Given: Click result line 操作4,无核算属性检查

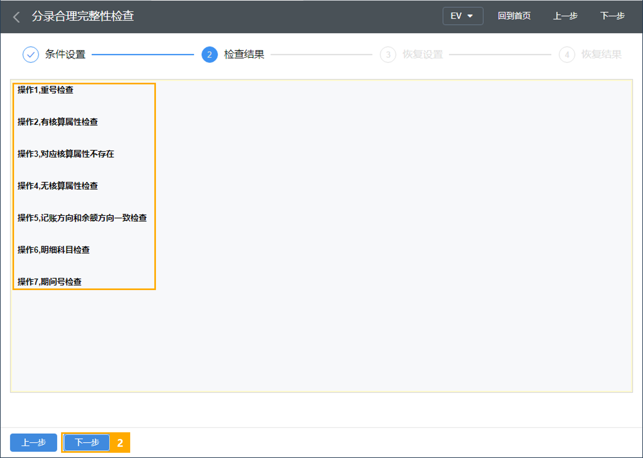Looking at the screenshot, I should [x=58, y=186].
